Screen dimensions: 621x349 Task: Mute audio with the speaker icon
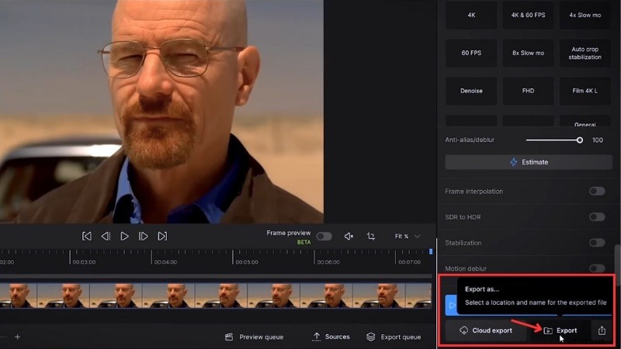tap(349, 237)
